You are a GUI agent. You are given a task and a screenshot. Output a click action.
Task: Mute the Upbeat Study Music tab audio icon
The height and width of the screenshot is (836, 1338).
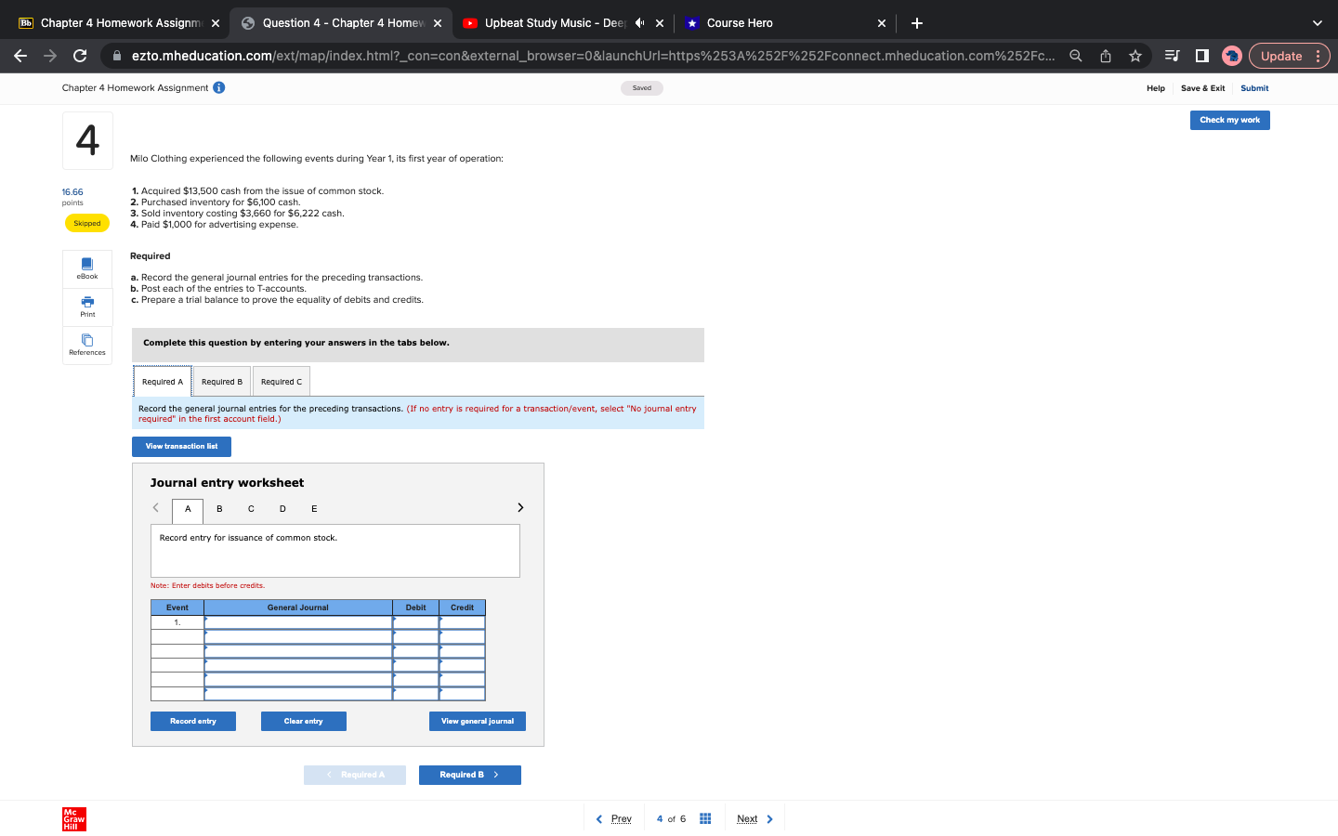(639, 23)
